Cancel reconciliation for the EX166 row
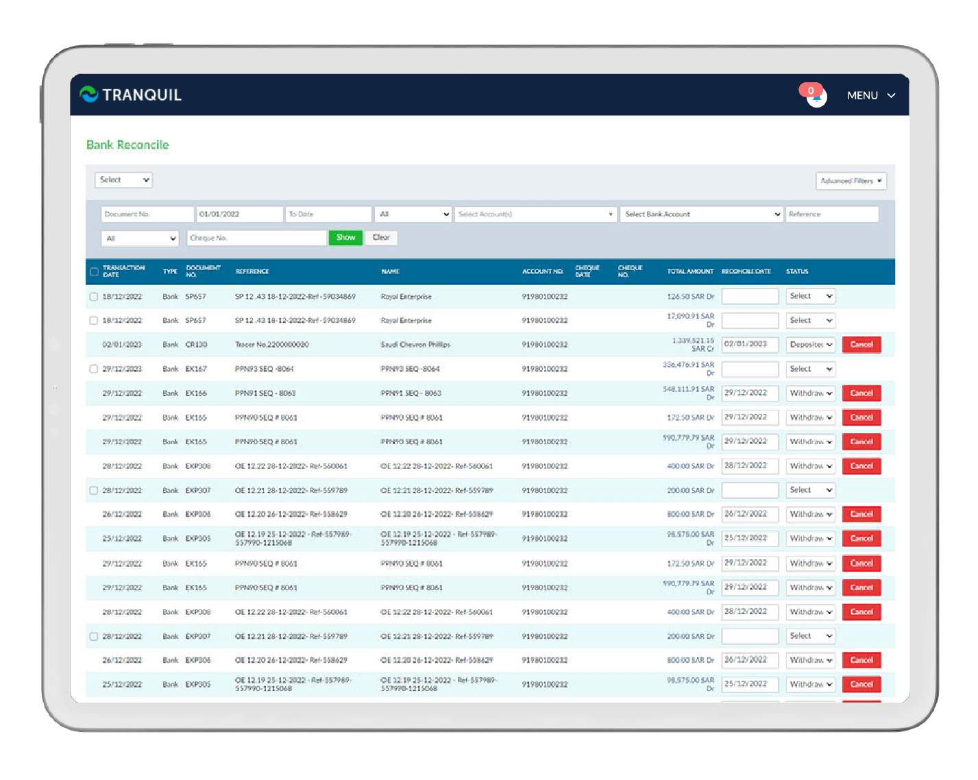 coord(861,393)
